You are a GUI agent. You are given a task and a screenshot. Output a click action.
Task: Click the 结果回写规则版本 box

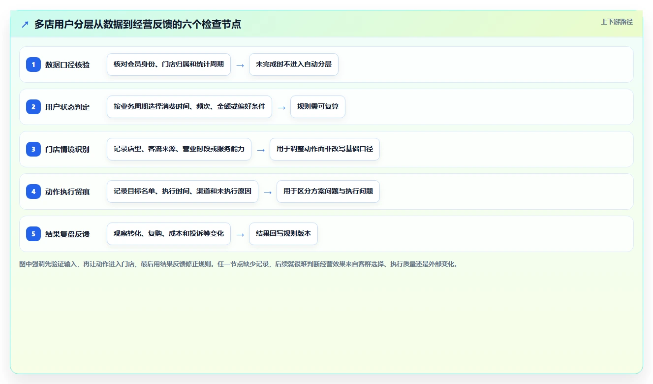point(283,234)
